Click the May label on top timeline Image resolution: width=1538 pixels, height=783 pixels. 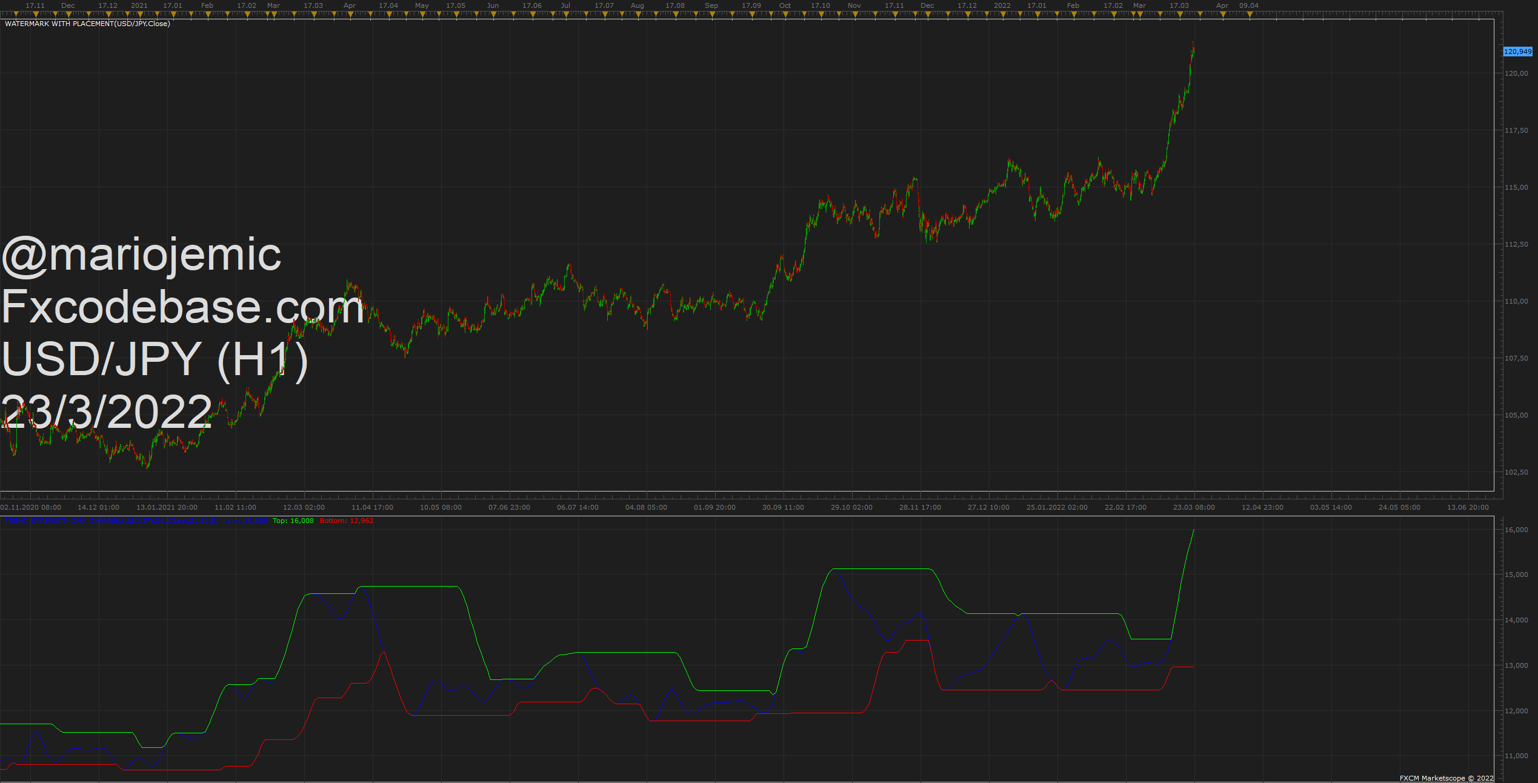click(x=422, y=5)
